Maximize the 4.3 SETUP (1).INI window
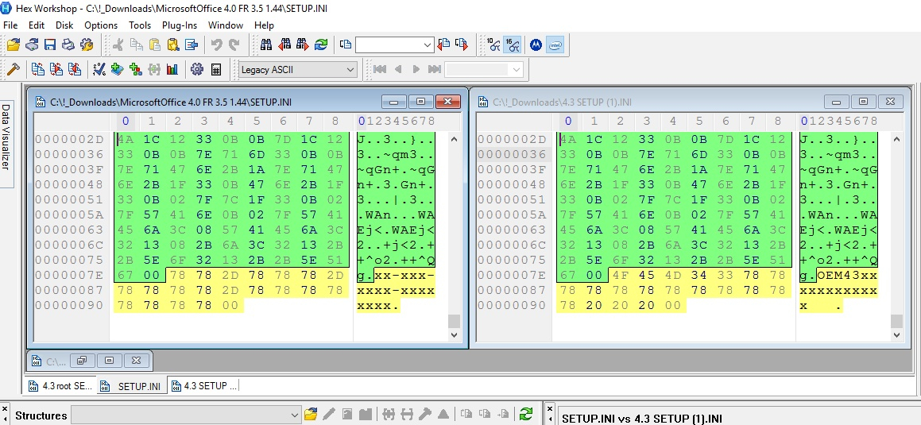Viewport: 921px width, 425px height. tap(864, 102)
